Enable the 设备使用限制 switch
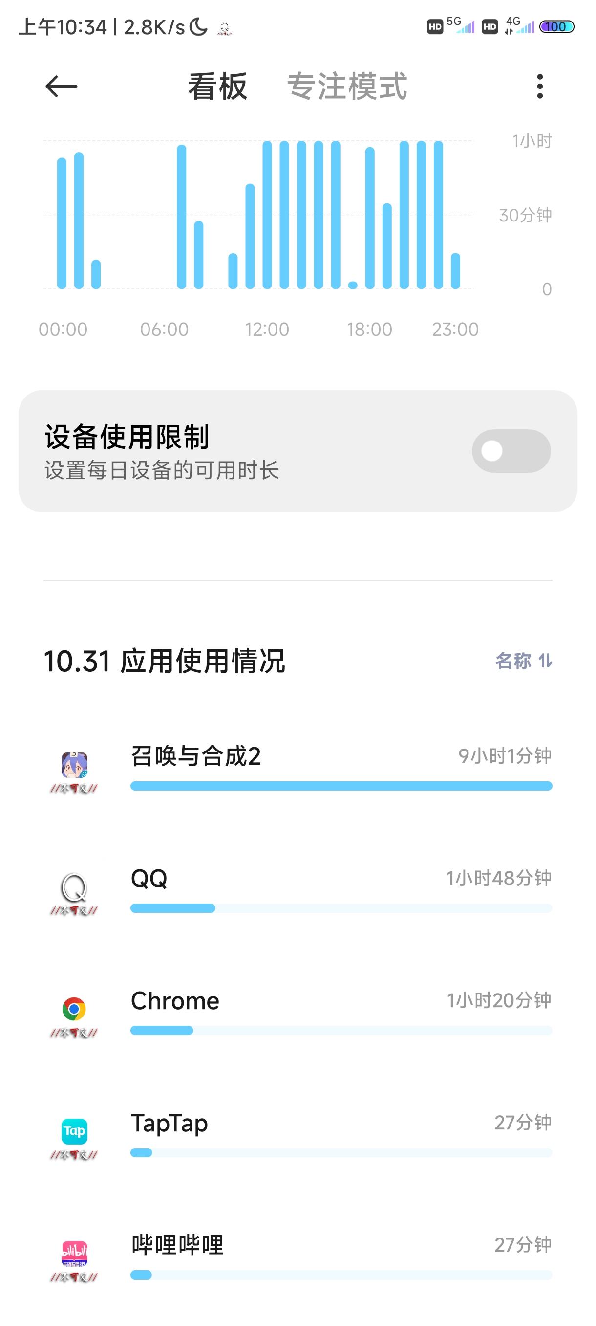This screenshot has width=596, height=1326. tap(511, 451)
